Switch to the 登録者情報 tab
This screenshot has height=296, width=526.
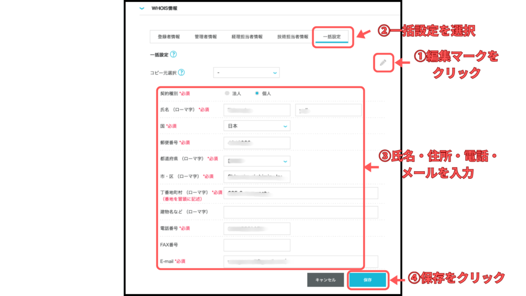pos(168,37)
